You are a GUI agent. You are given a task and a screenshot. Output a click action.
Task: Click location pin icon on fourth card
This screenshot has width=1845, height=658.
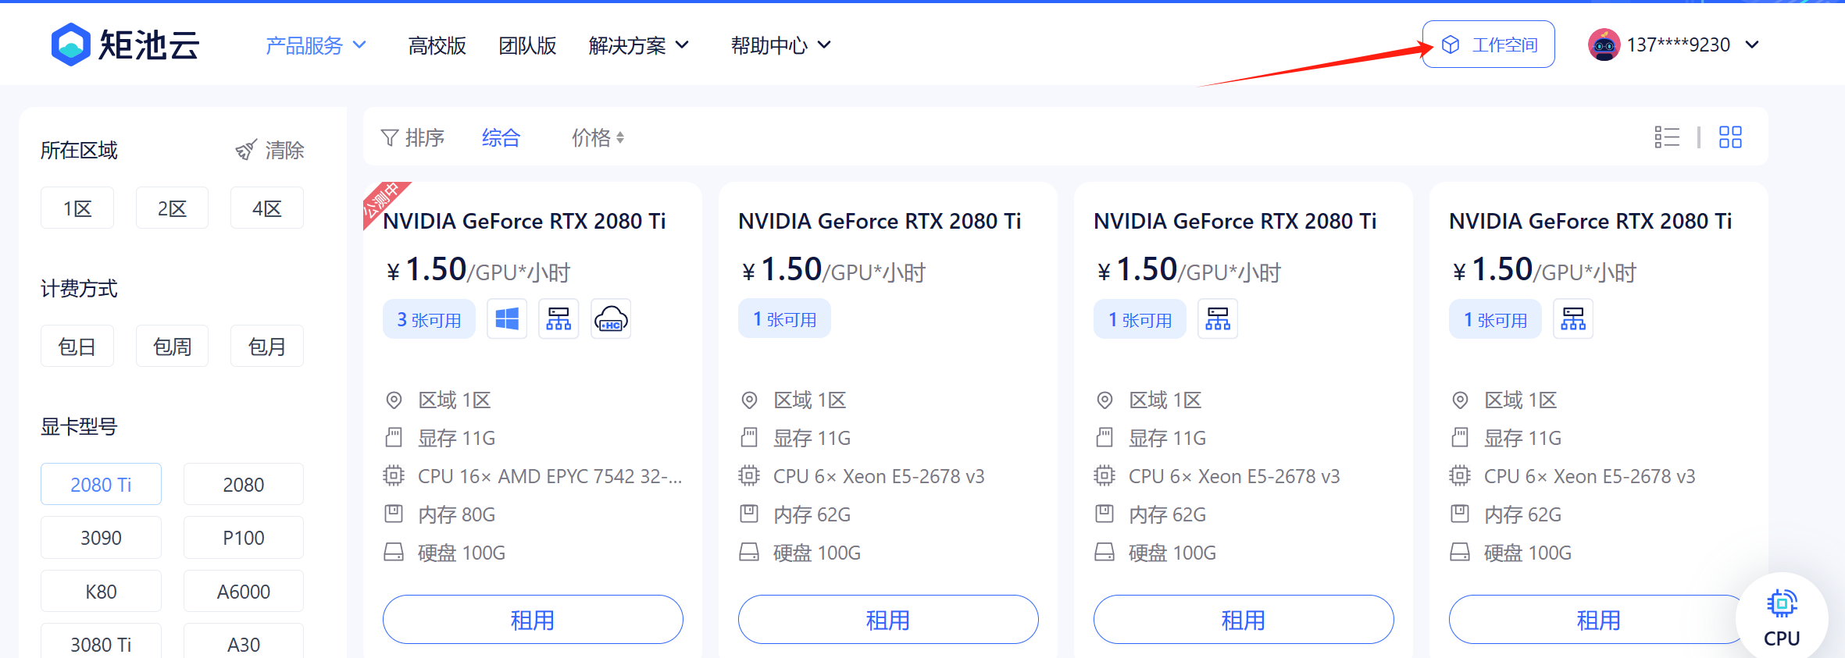click(x=1460, y=400)
